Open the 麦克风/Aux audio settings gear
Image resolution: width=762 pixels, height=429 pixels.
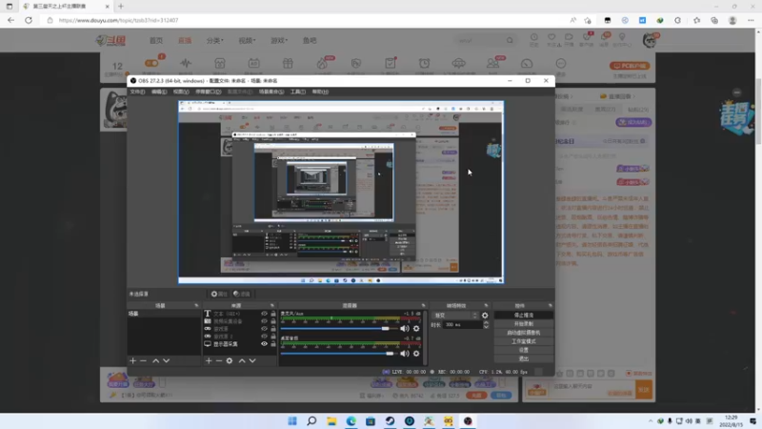pyautogui.click(x=416, y=329)
